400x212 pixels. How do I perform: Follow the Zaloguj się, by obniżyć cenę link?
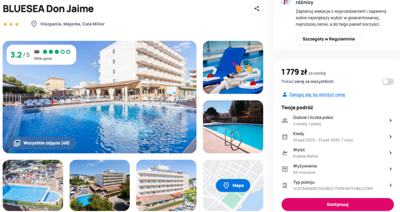317,94
